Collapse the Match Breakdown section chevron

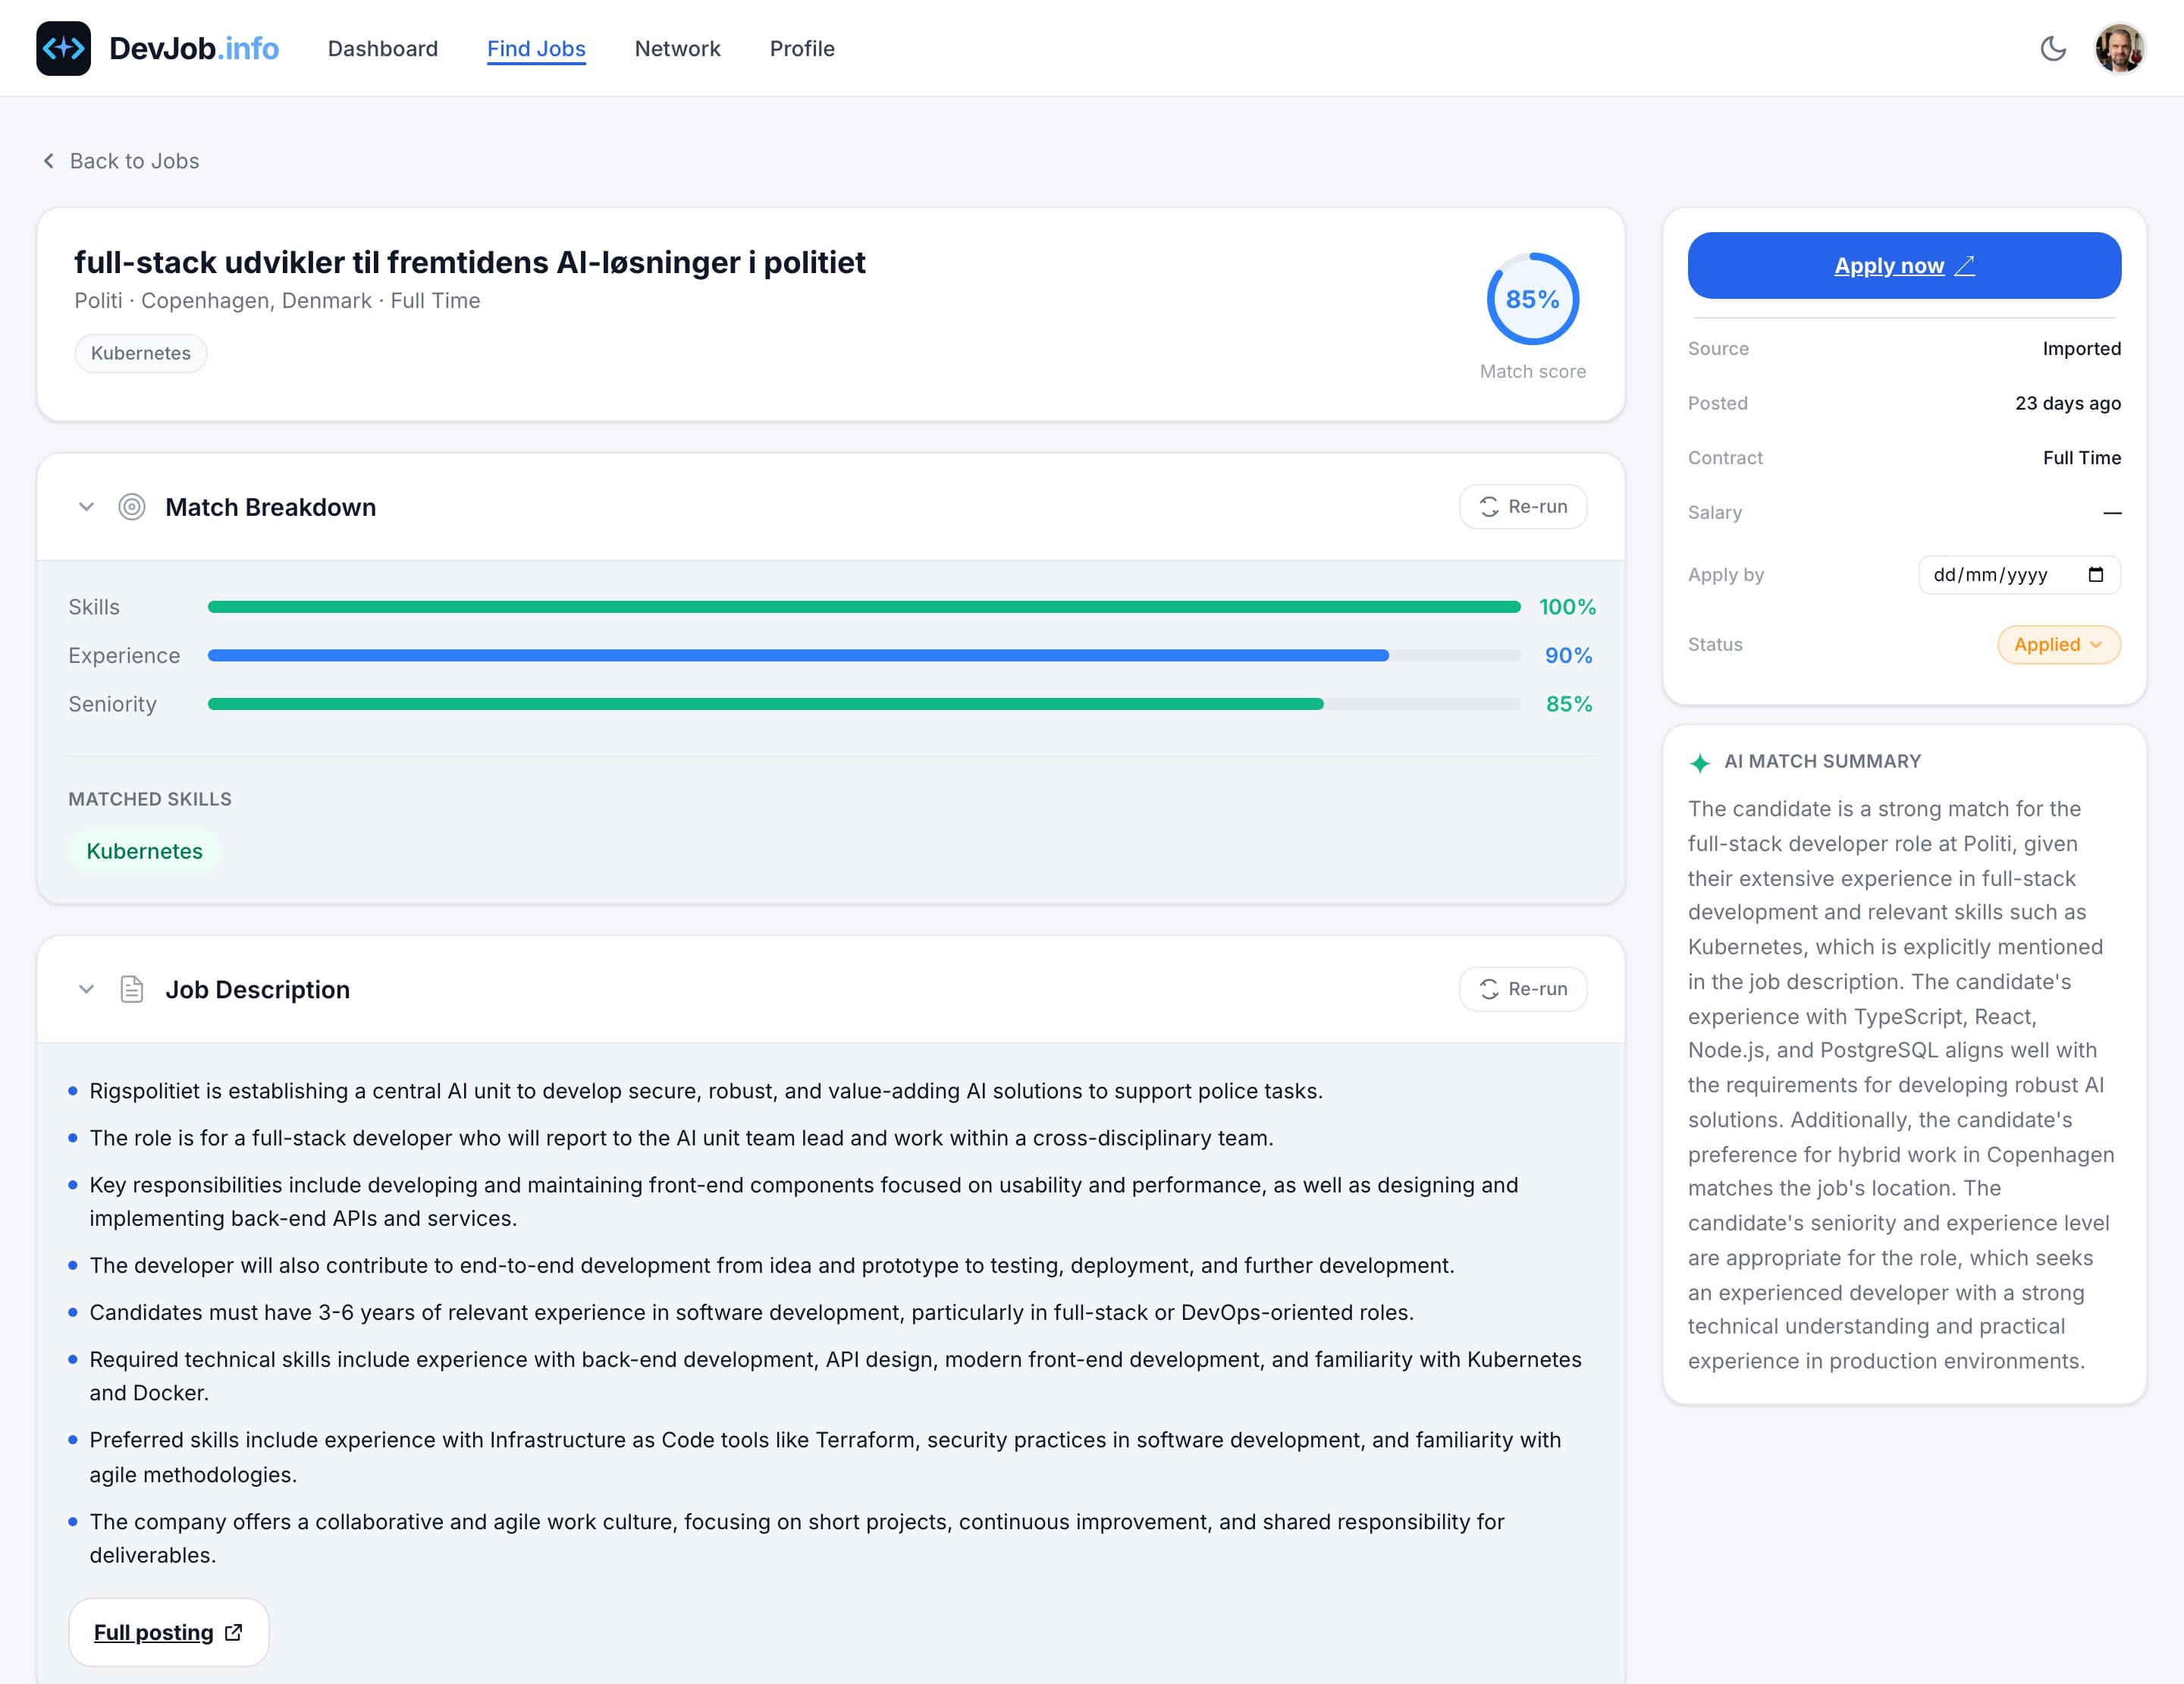click(x=86, y=507)
